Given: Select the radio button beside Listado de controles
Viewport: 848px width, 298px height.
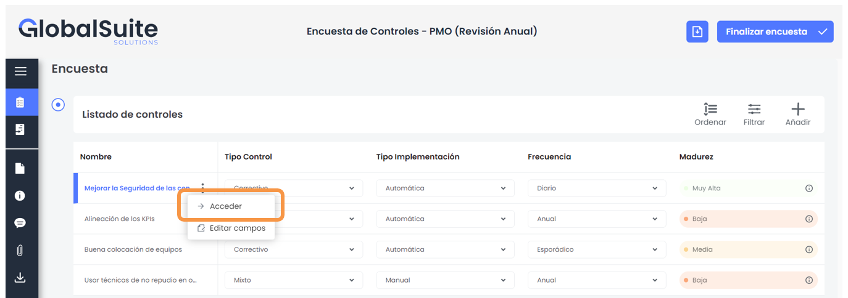Looking at the screenshot, I should coord(58,105).
